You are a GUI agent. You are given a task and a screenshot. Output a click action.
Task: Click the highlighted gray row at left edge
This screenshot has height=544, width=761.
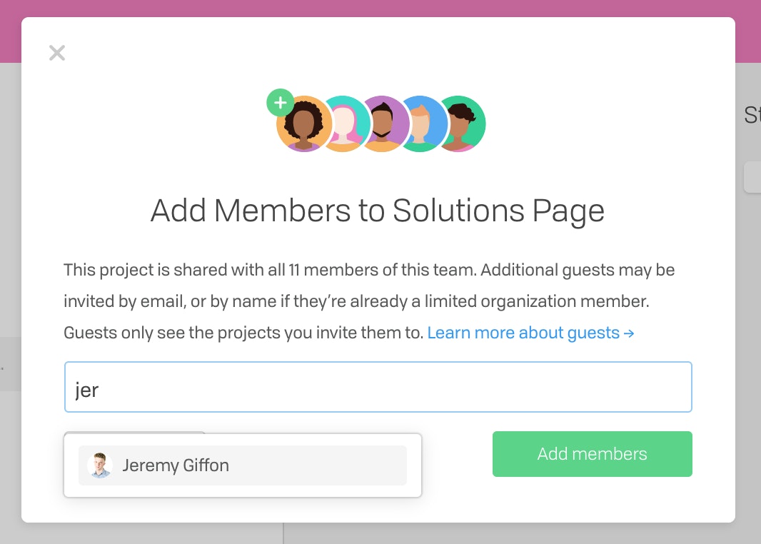pyautogui.click(x=10, y=364)
